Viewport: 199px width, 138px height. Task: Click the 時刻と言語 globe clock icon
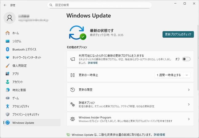tap(7, 90)
